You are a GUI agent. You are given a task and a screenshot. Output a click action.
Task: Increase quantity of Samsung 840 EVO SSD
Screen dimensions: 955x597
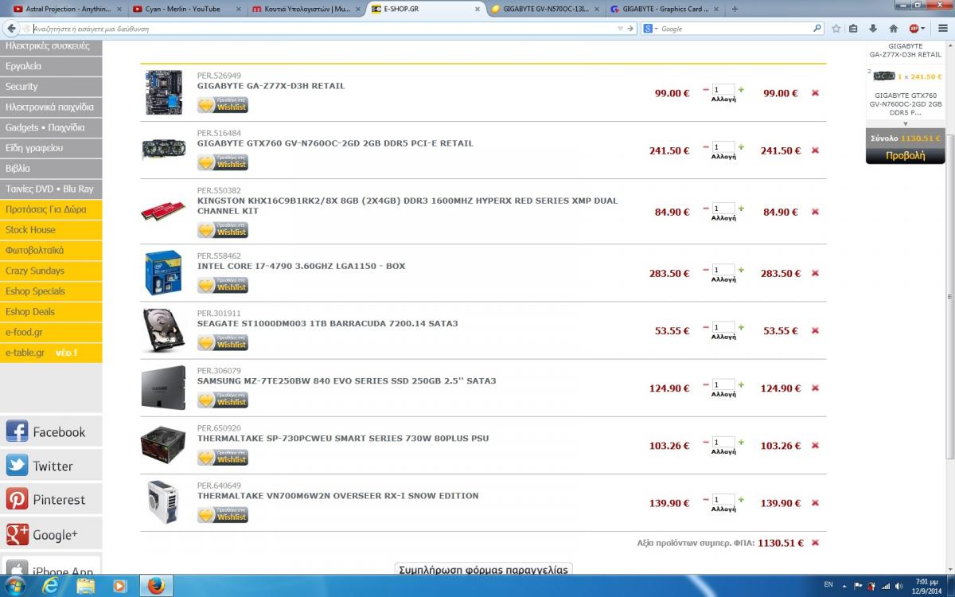coord(741,385)
